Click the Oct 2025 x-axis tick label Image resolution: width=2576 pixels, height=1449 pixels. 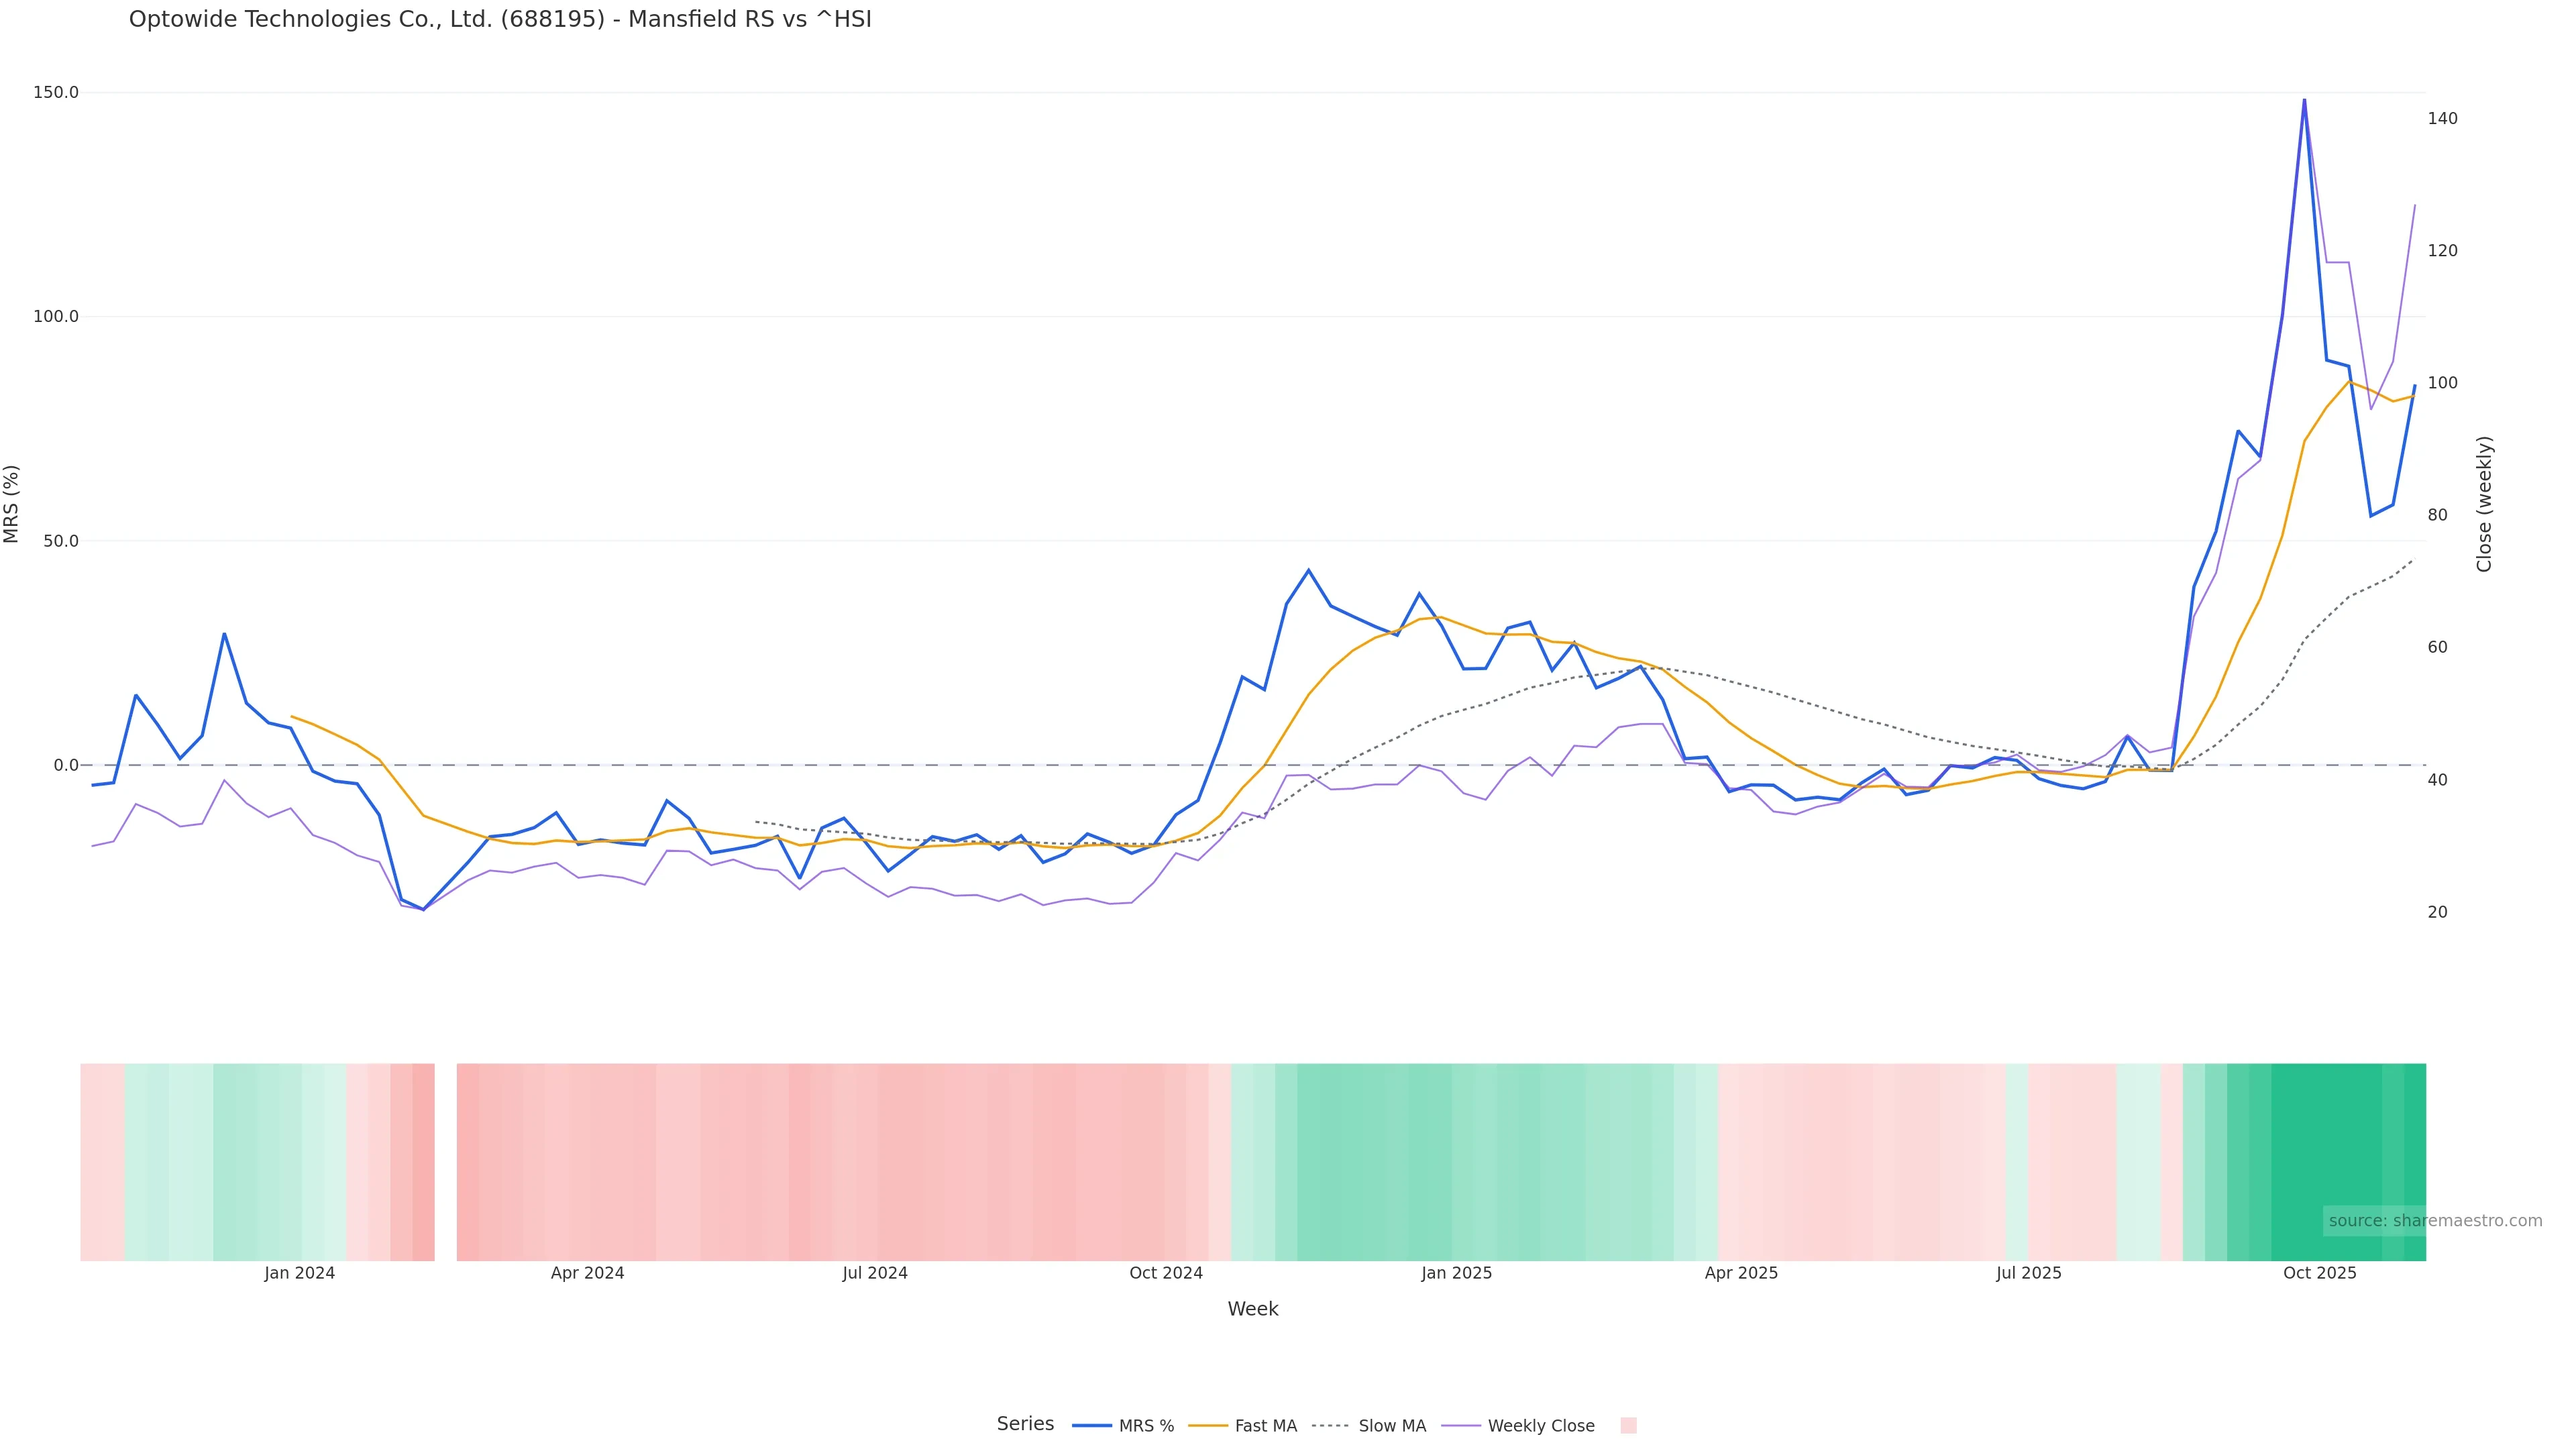pyautogui.click(x=2319, y=1273)
